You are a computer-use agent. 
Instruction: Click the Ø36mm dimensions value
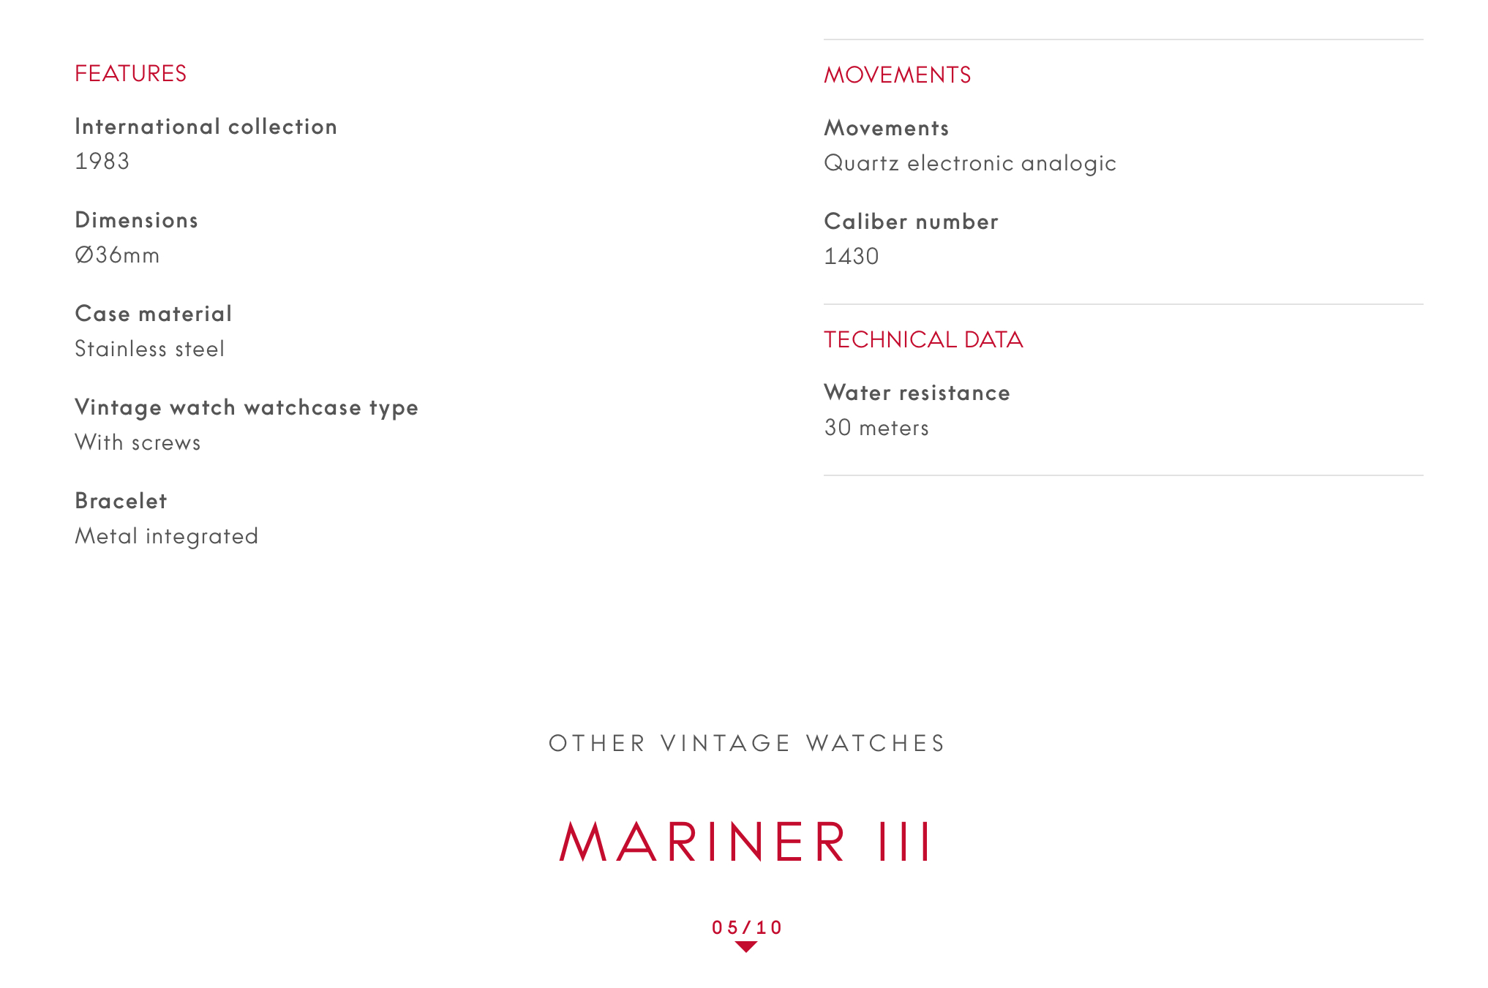click(x=117, y=255)
